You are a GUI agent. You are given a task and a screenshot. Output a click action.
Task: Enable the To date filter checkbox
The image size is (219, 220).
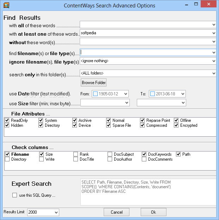coord(152,94)
